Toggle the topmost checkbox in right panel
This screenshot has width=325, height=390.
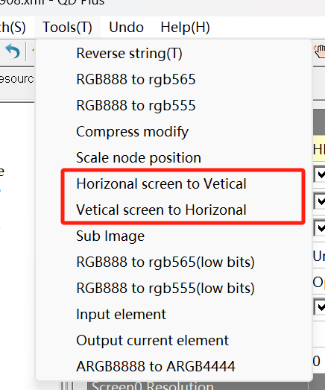pyautogui.click(x=320, y=174)
